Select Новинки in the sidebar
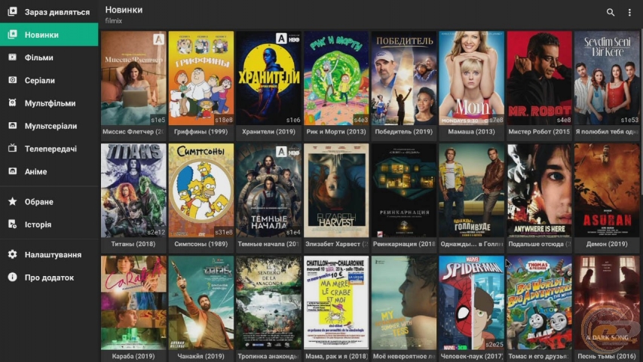This screenshot has width=643, height=362. pos(49,35)
